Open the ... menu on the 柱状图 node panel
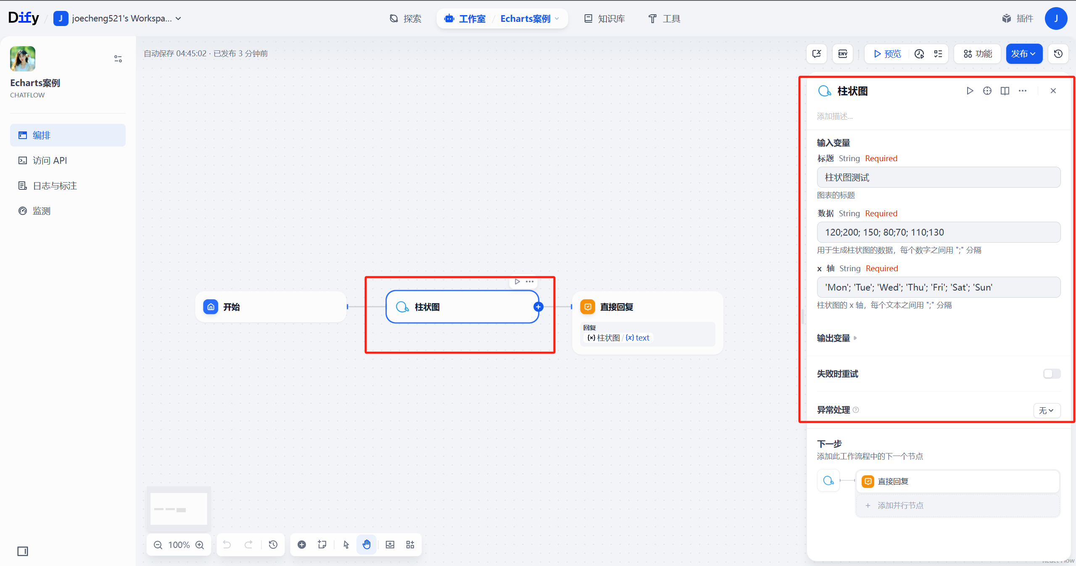 [x=1023, y=91]
